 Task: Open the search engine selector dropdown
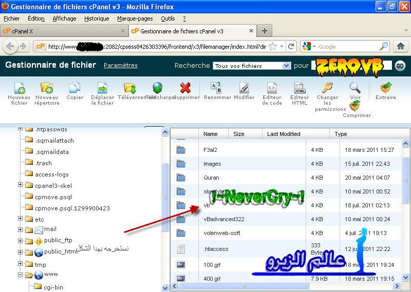[314, 47]
